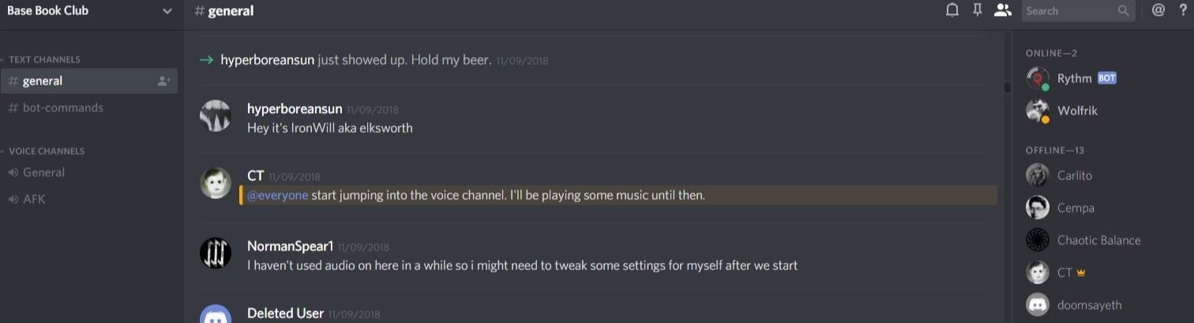
Task: Show pinned messages
Action: pos(978,10)
